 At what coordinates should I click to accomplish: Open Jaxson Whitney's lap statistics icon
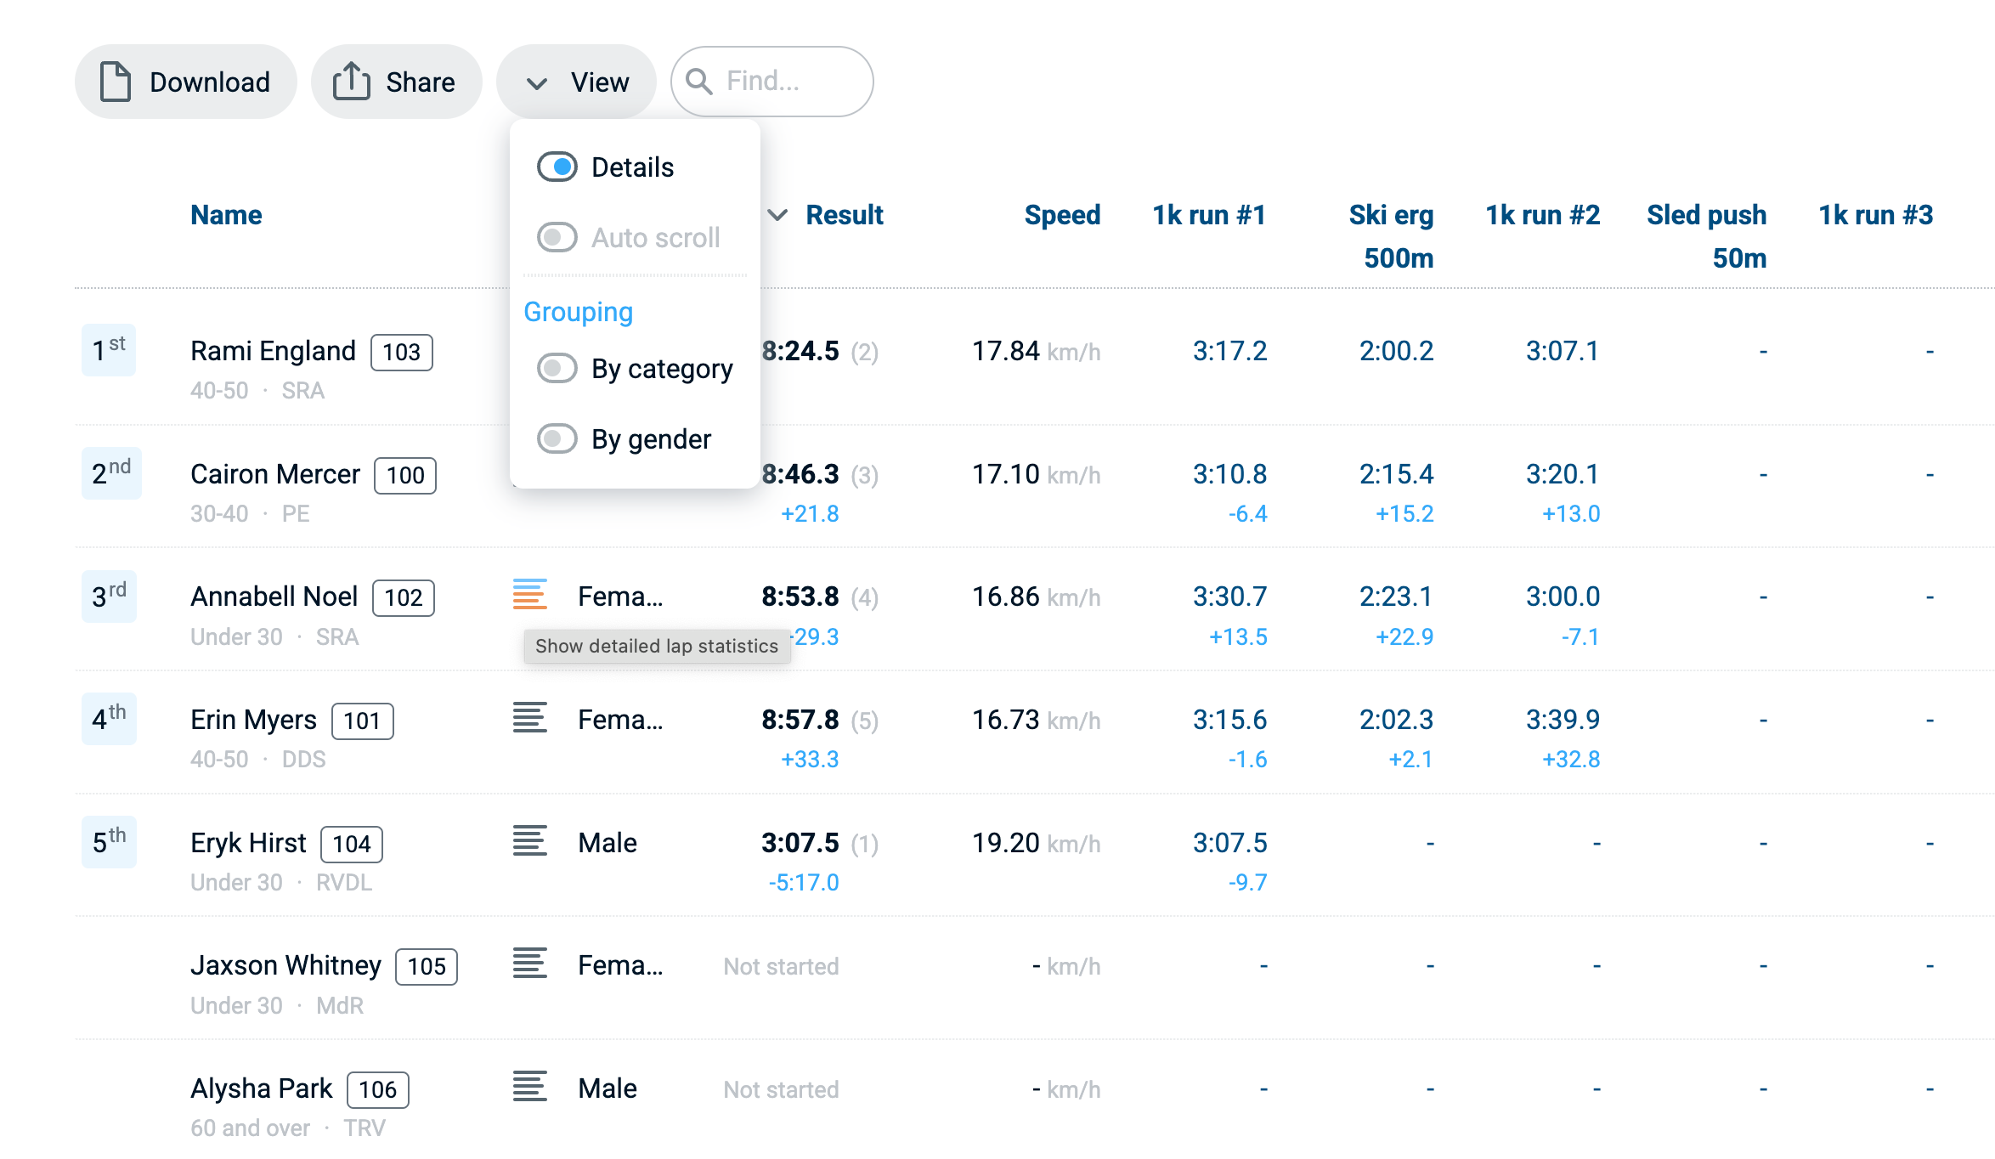(x=529, y=964)
